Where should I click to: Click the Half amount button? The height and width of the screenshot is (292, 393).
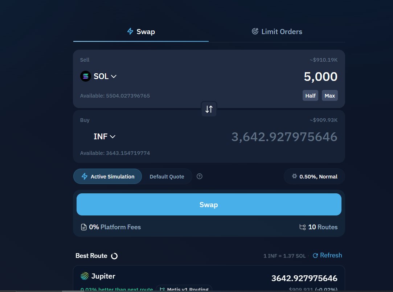310,96
